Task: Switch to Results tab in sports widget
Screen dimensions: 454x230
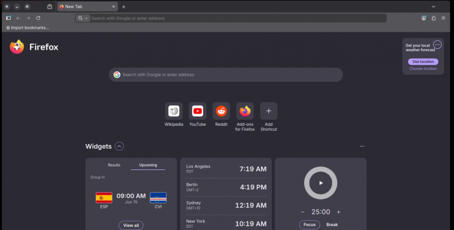Action: pos(114,165)
